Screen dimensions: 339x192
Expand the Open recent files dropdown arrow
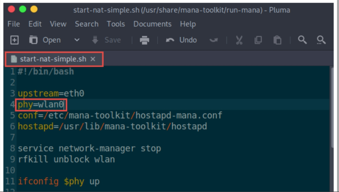tap(77, 40)
